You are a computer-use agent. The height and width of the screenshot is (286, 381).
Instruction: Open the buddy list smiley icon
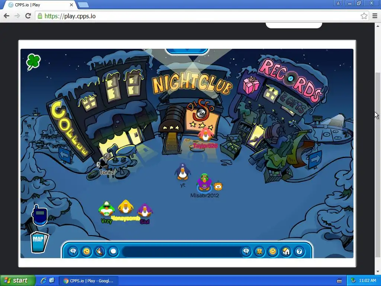[x=273, y=251]
